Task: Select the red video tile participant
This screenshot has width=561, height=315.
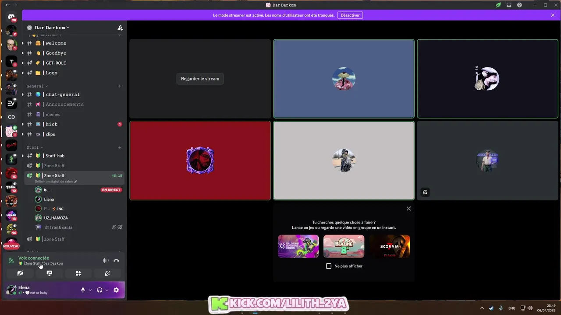Action: (x=200, y=161)
